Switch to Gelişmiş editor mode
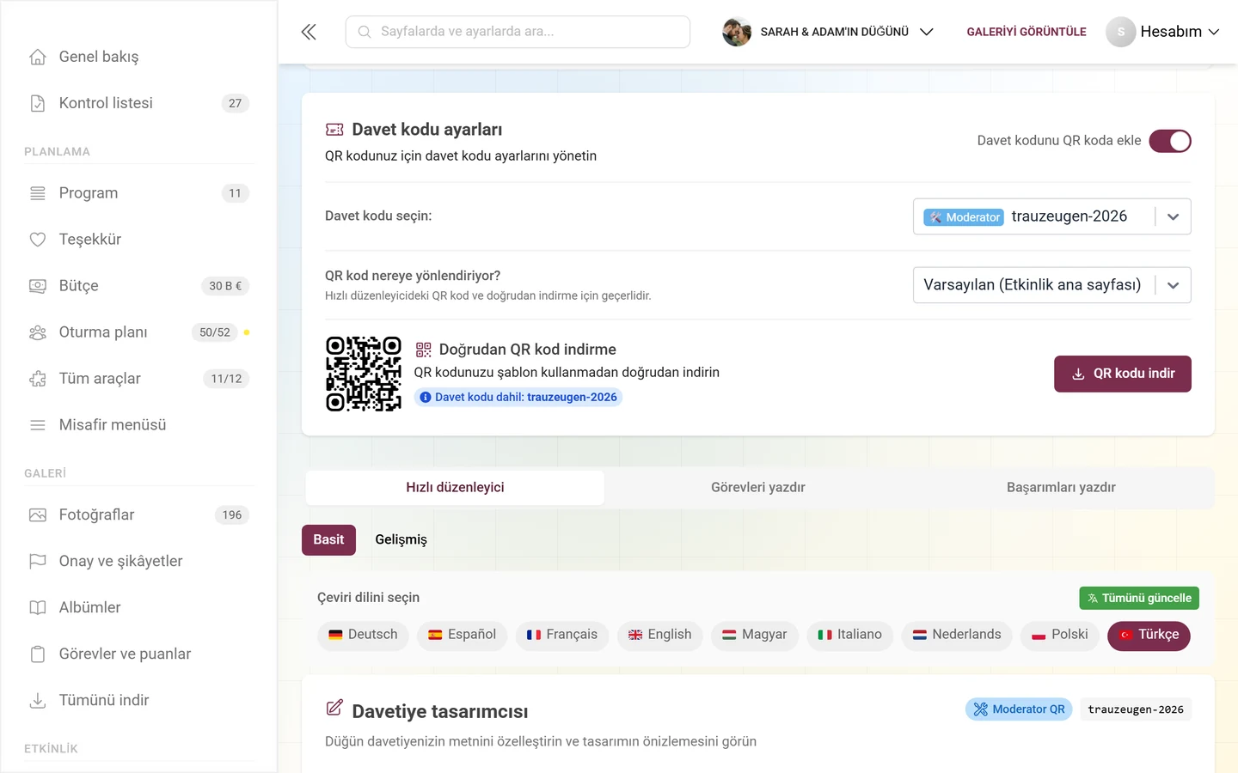The width and height of the screenshot is (1238, 773). (x=401, y=539)
